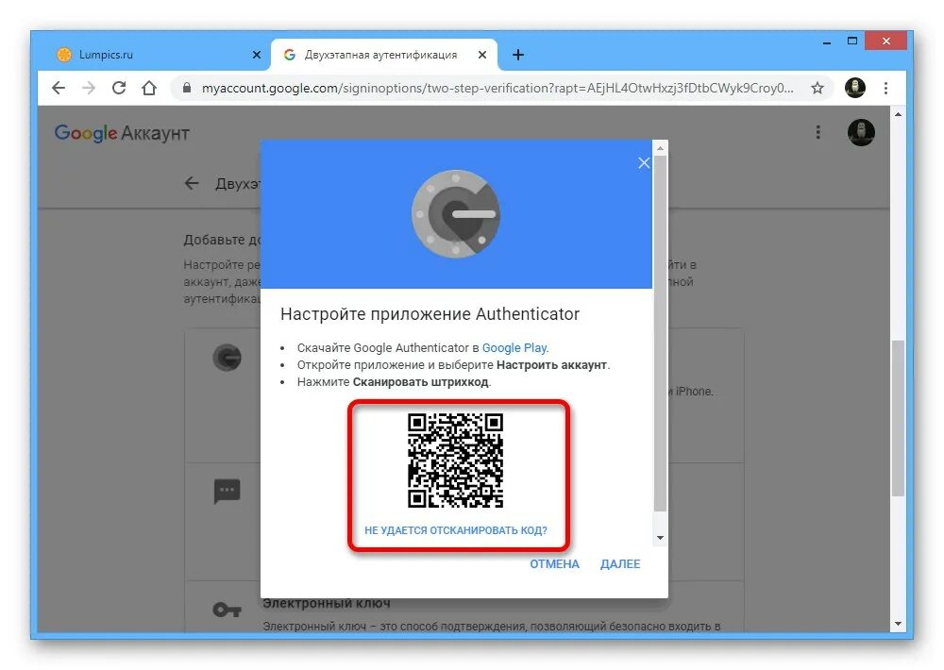This screenshot has height=670, width=944.
Task: Click the address bar URL
Action: pyautogui.click(x=497, y=88)
